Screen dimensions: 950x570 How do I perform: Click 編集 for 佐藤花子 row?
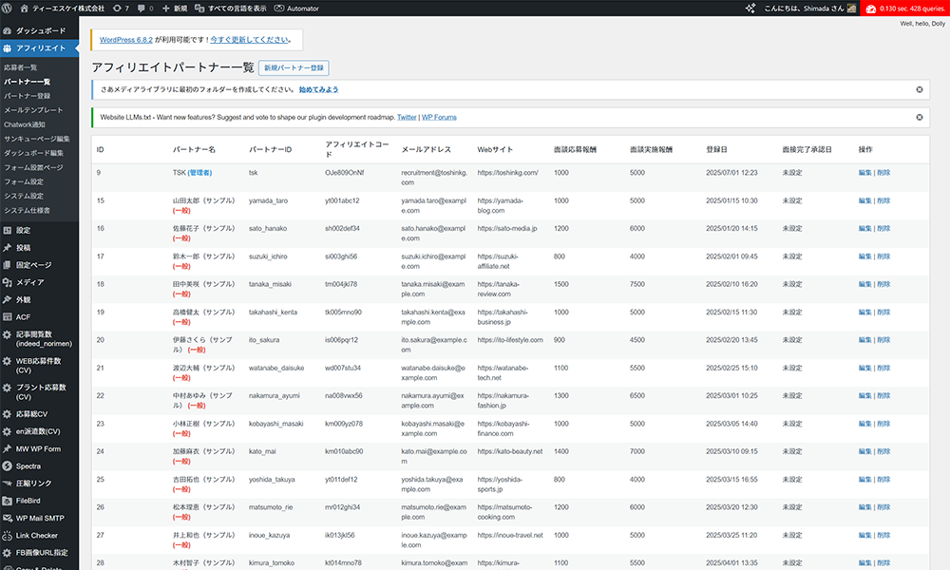click(x=864, y=228)
